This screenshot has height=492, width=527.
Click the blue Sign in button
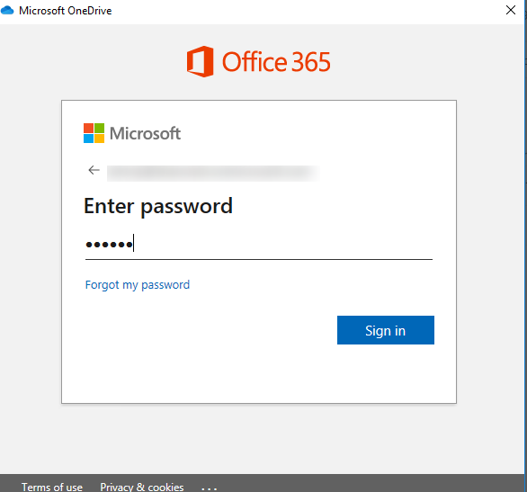(x=386, y=330)
